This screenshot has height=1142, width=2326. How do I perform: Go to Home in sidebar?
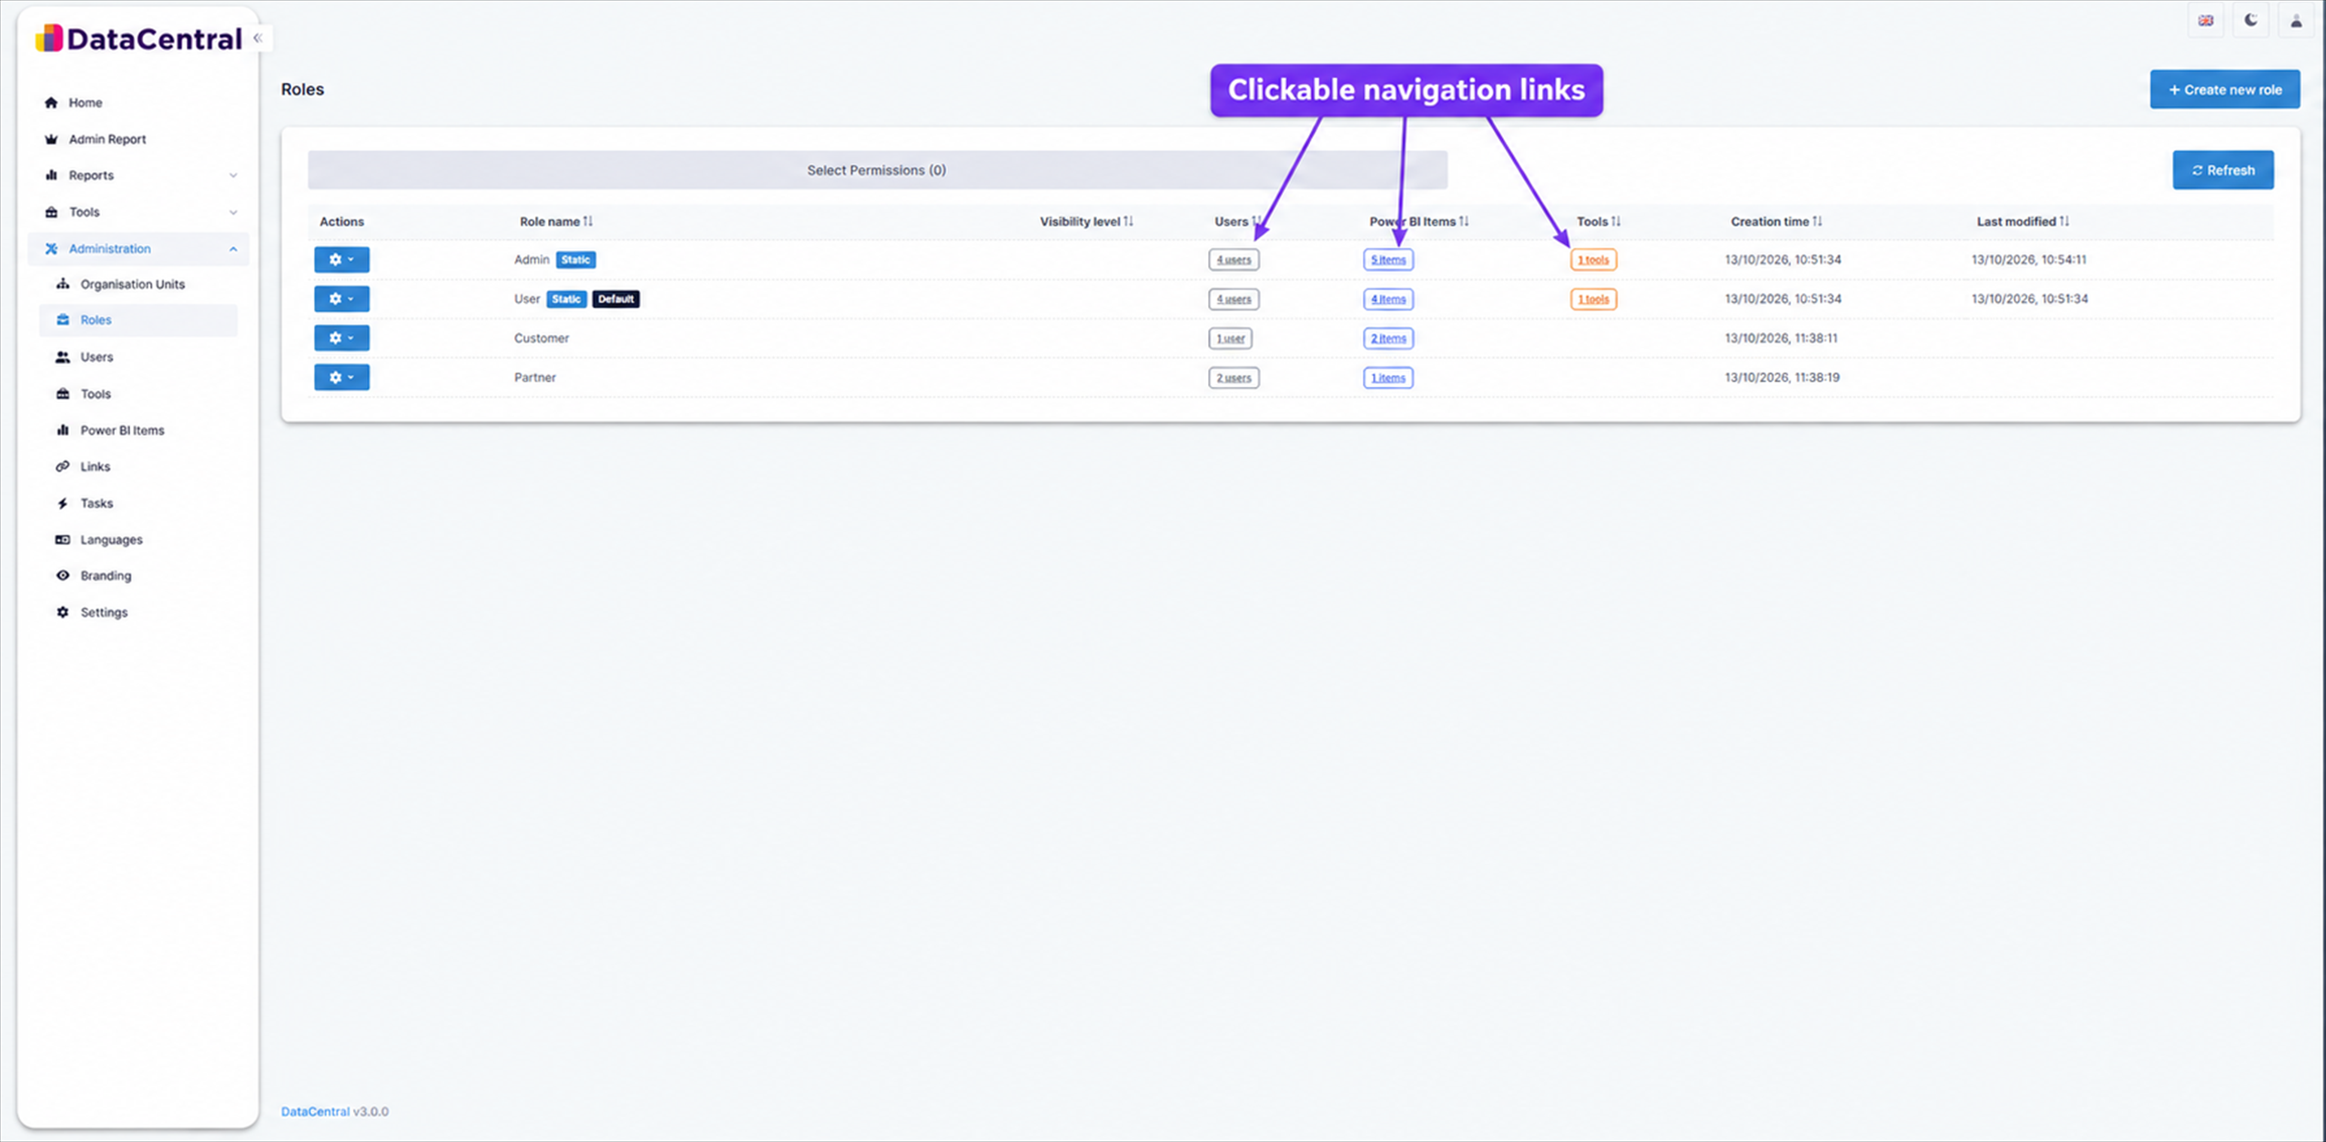86,103
